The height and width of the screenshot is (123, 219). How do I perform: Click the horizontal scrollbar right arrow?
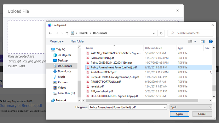[210, 101]
